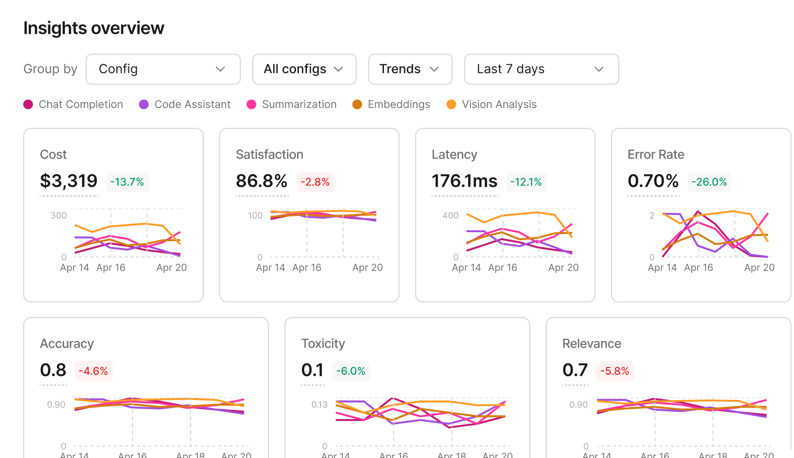794x458 pixels.
Task: Open the Trends view dropdown
Action: coord(411,69)
